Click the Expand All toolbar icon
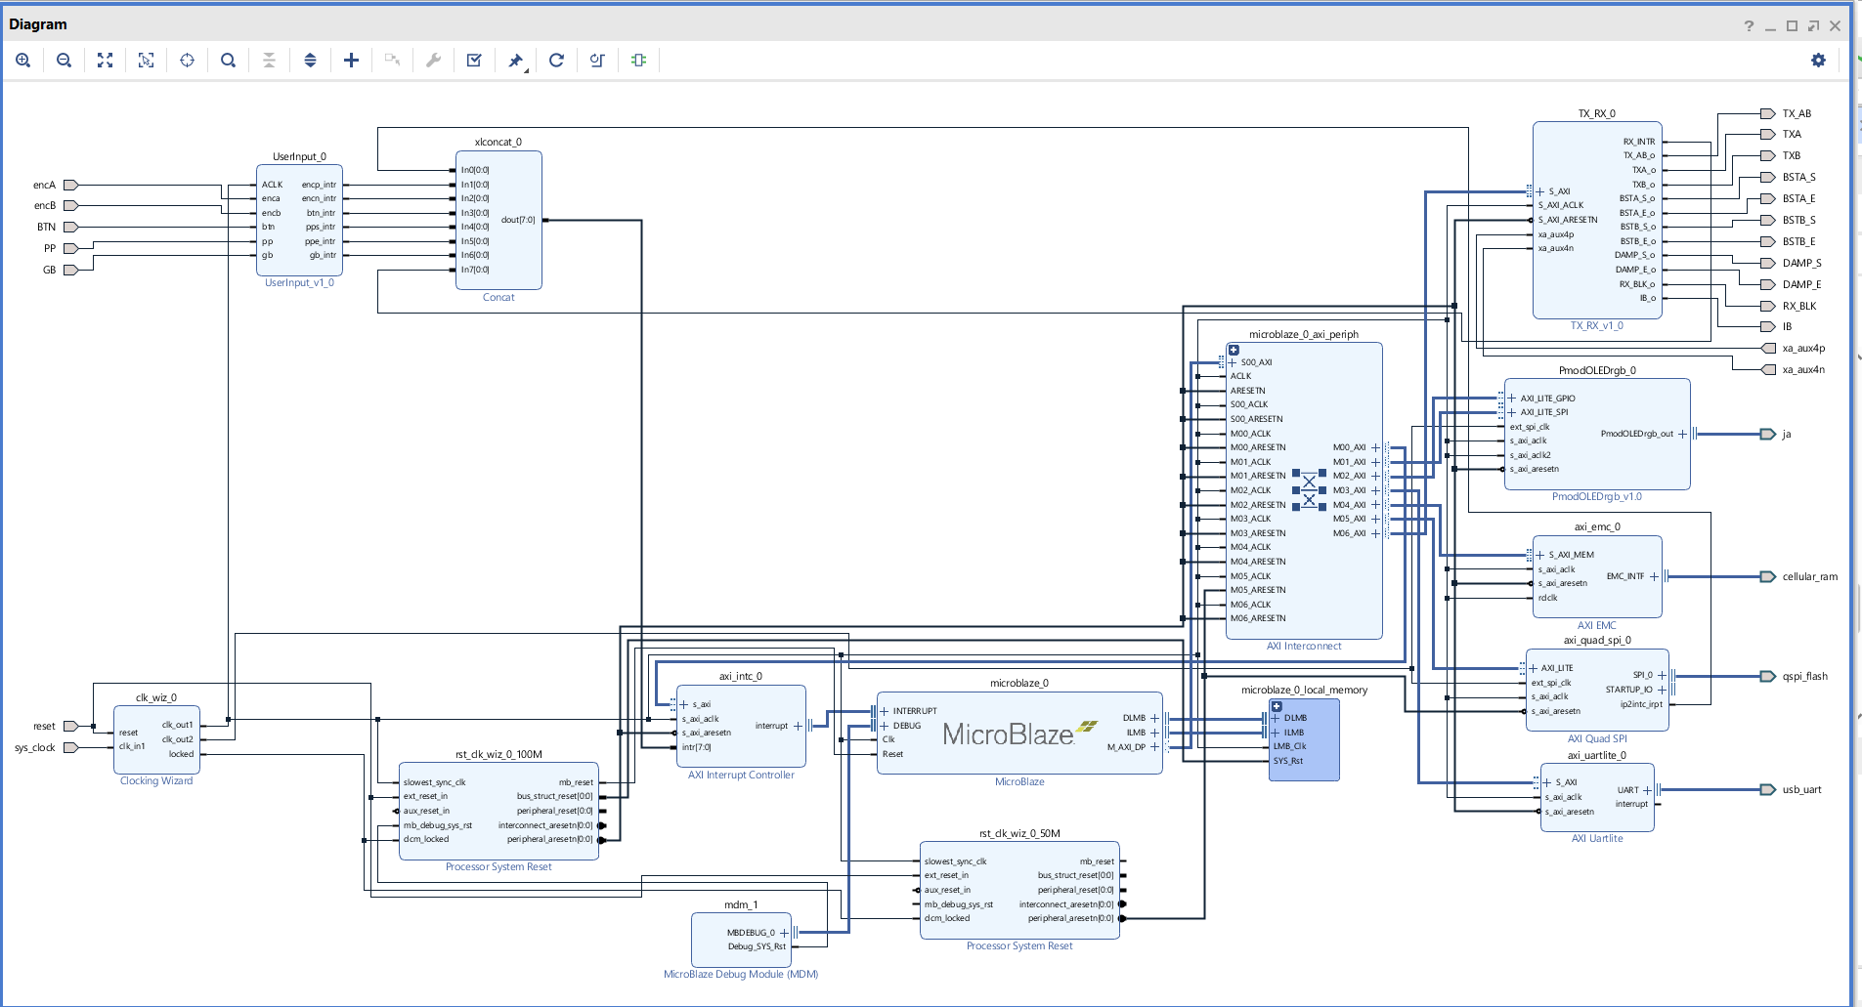Screen dimensions: 1862x1007 click(310, 61)
